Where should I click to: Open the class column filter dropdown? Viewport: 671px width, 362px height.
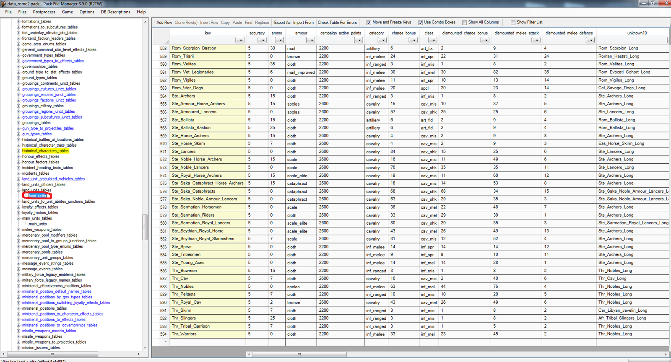click(x=433, y=40)
